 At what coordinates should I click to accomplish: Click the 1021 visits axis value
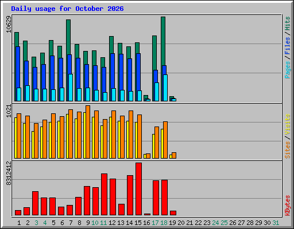tap(9, 111)
